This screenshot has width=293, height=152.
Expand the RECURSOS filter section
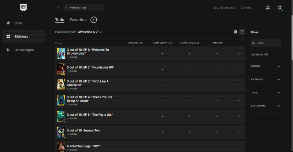click(266, 79)
